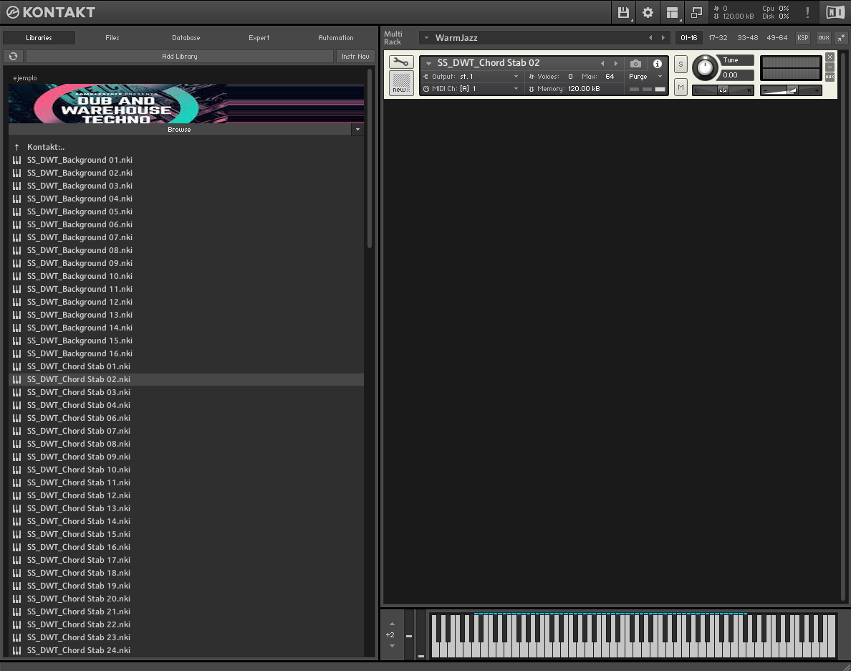Viewport: 851px width, 671px height.
Task: Go up one folder via Kontakt:.. arrow
Action: pyautogui.click(x=16, y=147)
